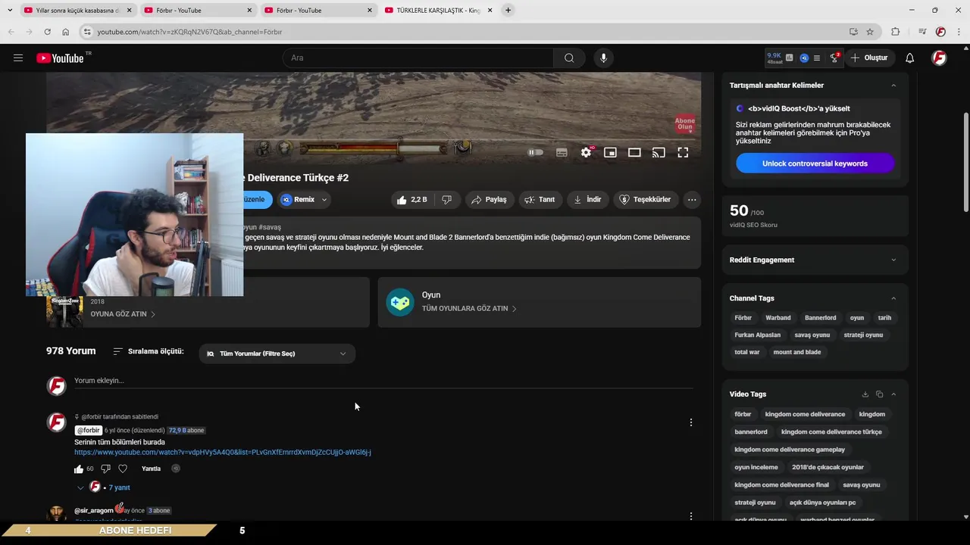Heart the pinned comment
Image resolution: width=970 pixels, height=545 pixels.
123,469
